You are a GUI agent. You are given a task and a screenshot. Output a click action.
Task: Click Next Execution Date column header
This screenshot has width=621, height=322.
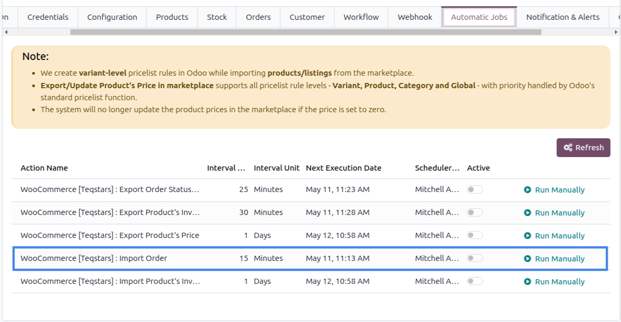point(343,168)
